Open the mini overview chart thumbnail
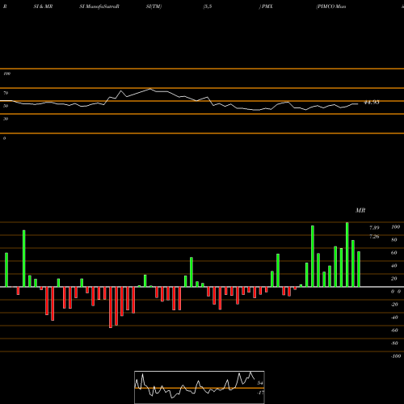The image size is (404, 404). (200, 387)
